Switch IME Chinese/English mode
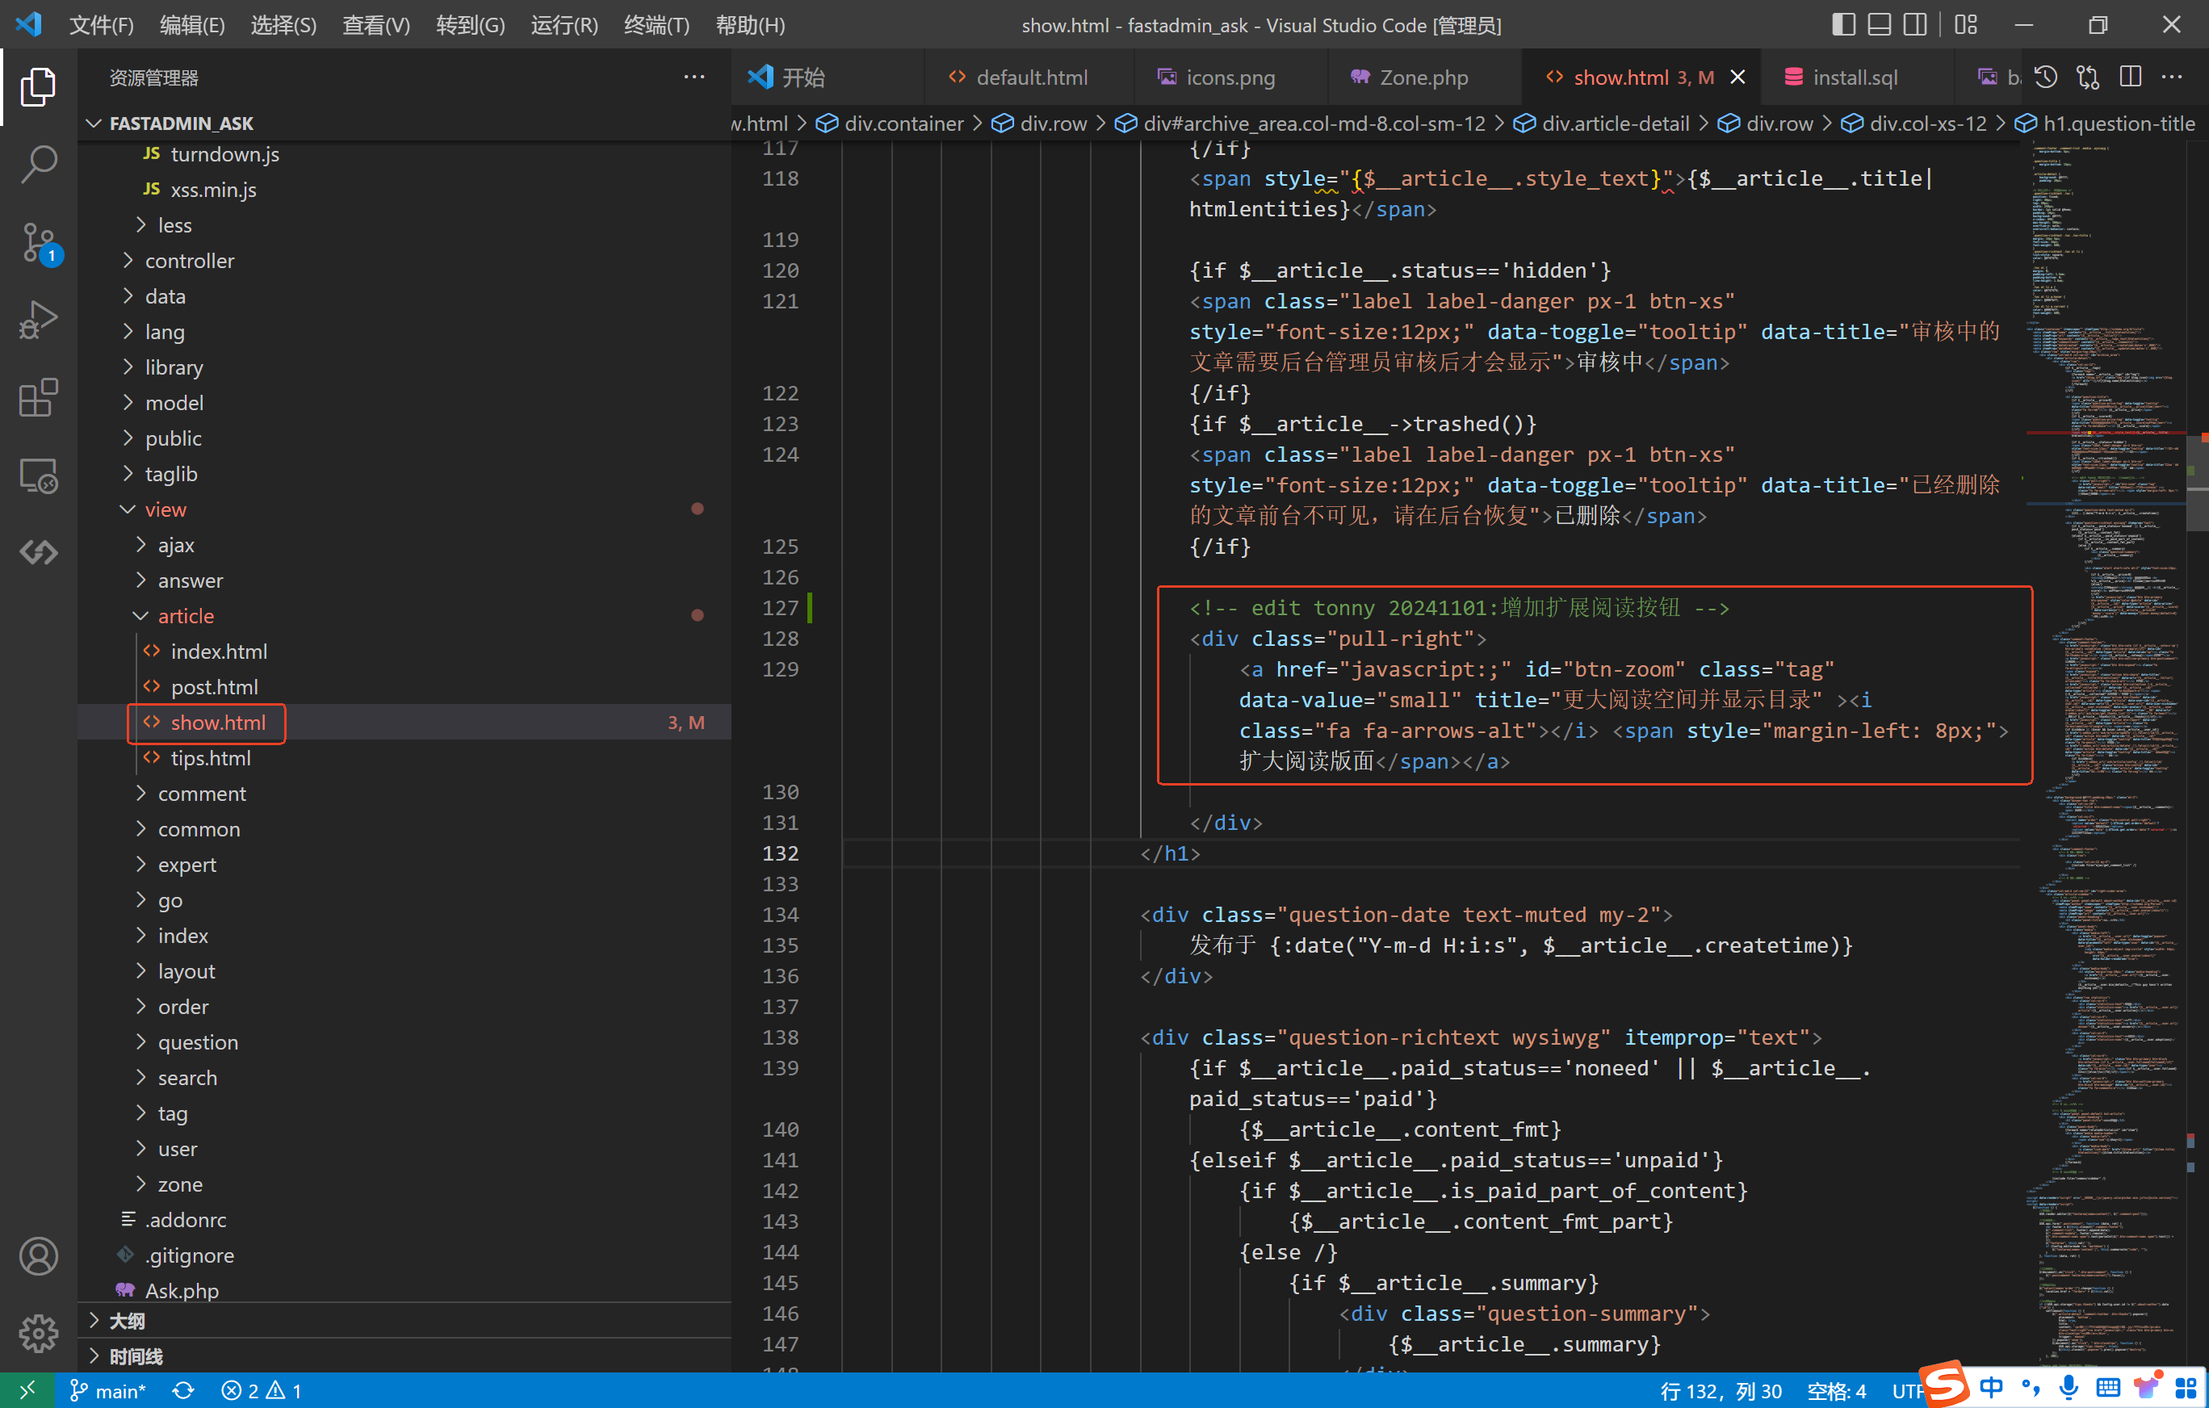 pyautogui.click(x=1992, y=1388)
